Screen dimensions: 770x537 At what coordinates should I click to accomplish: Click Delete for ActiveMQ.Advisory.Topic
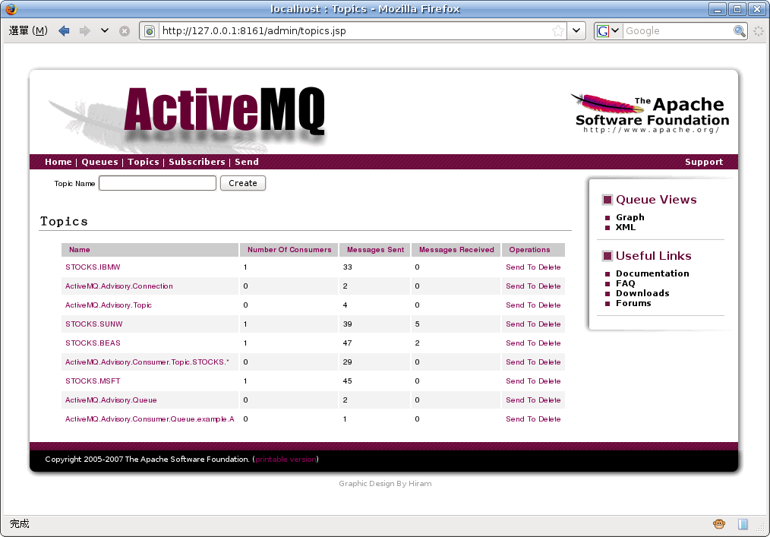coord(550,305)
